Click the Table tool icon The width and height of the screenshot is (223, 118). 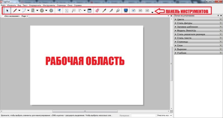coord(89,11)
